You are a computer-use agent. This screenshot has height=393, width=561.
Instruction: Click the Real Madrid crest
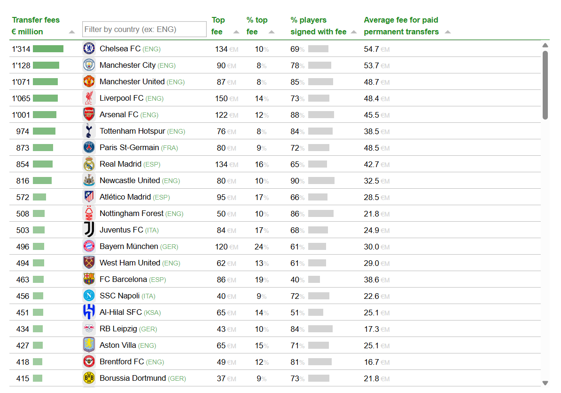[89, 164]
